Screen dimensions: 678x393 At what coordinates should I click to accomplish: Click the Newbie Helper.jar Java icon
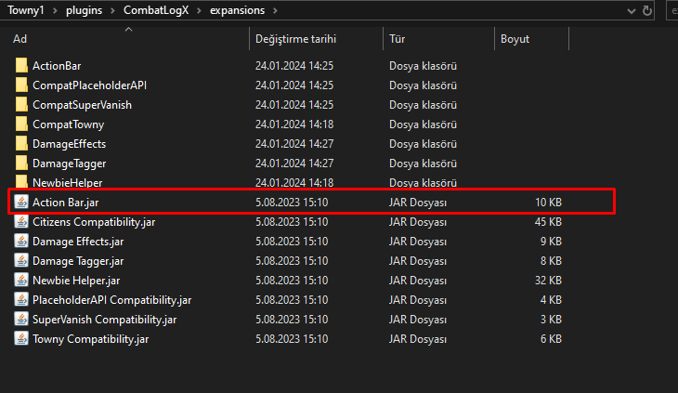[21, 280]
